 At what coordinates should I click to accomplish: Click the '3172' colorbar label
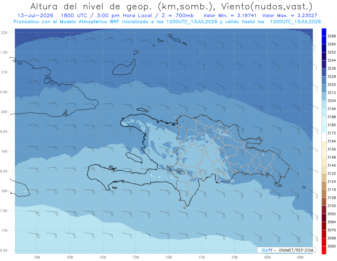pyautogui.click(x=332, y=133)
